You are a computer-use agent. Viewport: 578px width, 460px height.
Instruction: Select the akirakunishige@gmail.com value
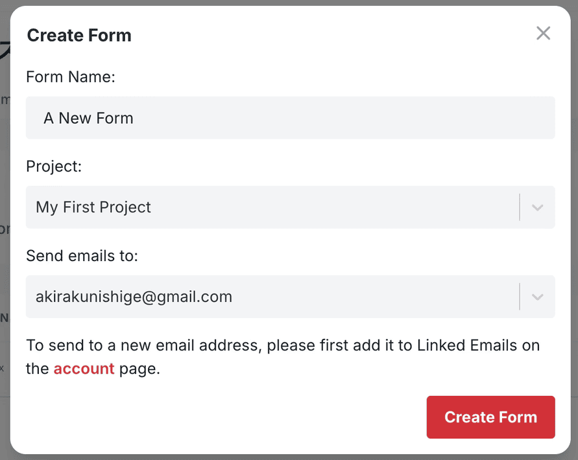coord(134,297)
